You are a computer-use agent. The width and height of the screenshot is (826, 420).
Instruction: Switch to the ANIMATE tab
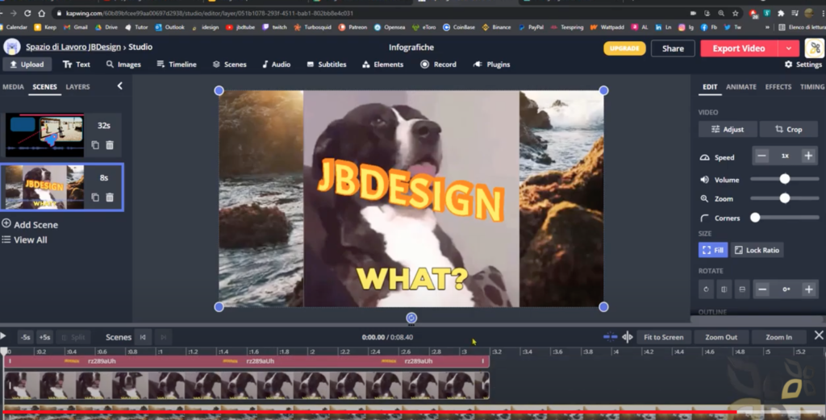[740, 87]
